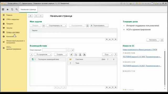Click the person with pencil icon

click(x=84, y=55)
